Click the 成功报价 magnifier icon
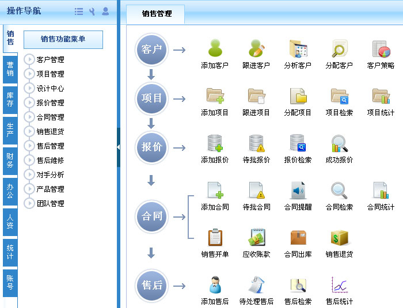403x308 pixels. (339, 143)
